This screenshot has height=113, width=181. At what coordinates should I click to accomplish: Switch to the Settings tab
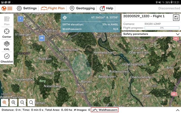click(x=27, y=8)
